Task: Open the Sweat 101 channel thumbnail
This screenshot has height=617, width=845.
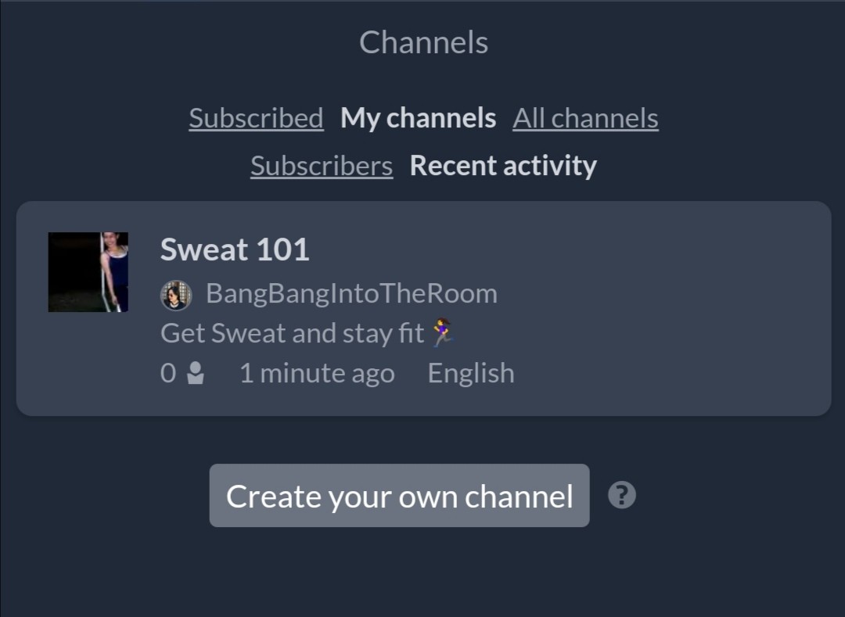Action: tap(88, 272)
